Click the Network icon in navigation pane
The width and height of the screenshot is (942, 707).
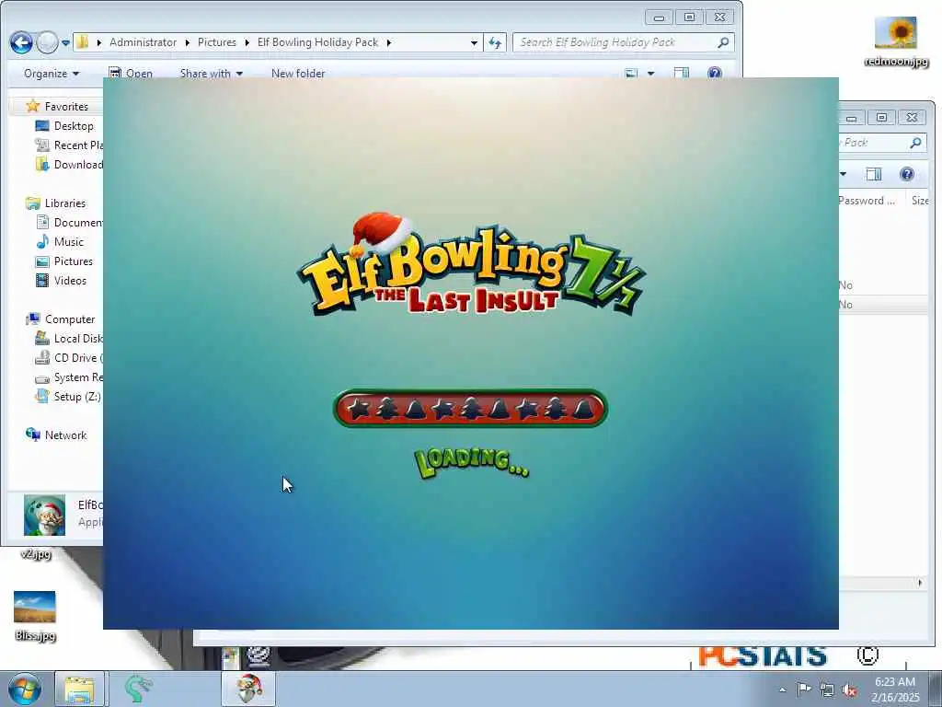point(32,435)
